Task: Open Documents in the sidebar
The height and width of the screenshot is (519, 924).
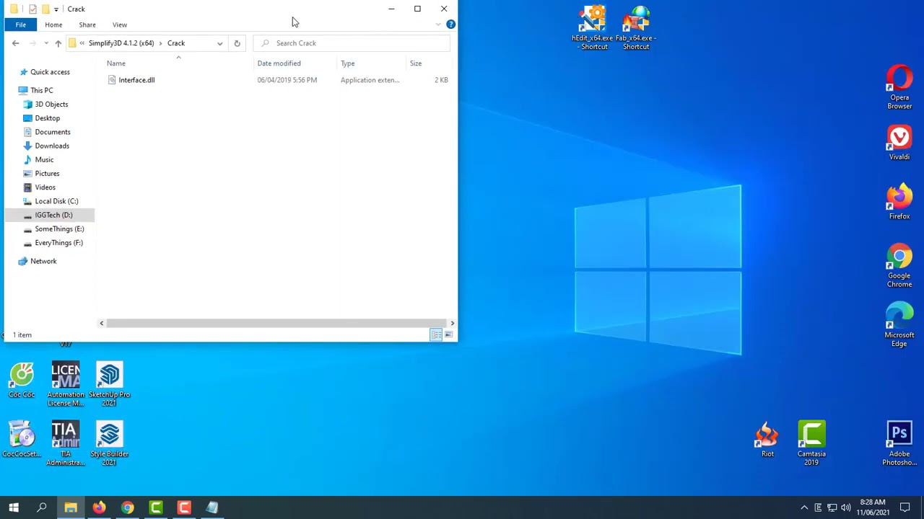Action: [x=53, y=132]
